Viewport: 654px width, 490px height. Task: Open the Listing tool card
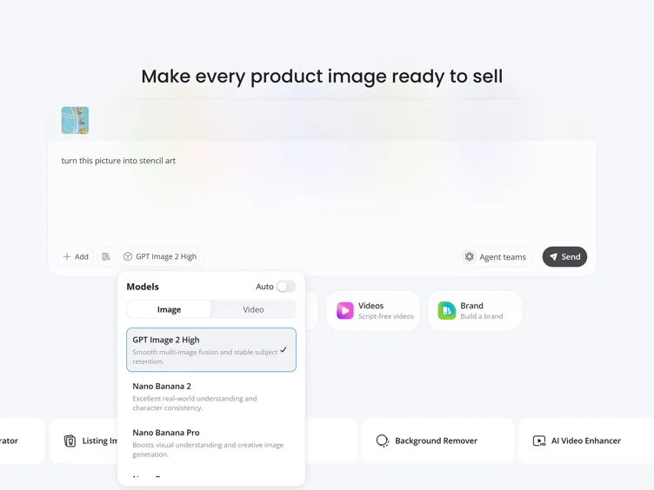pyautogui.click(x=83, y=440)
